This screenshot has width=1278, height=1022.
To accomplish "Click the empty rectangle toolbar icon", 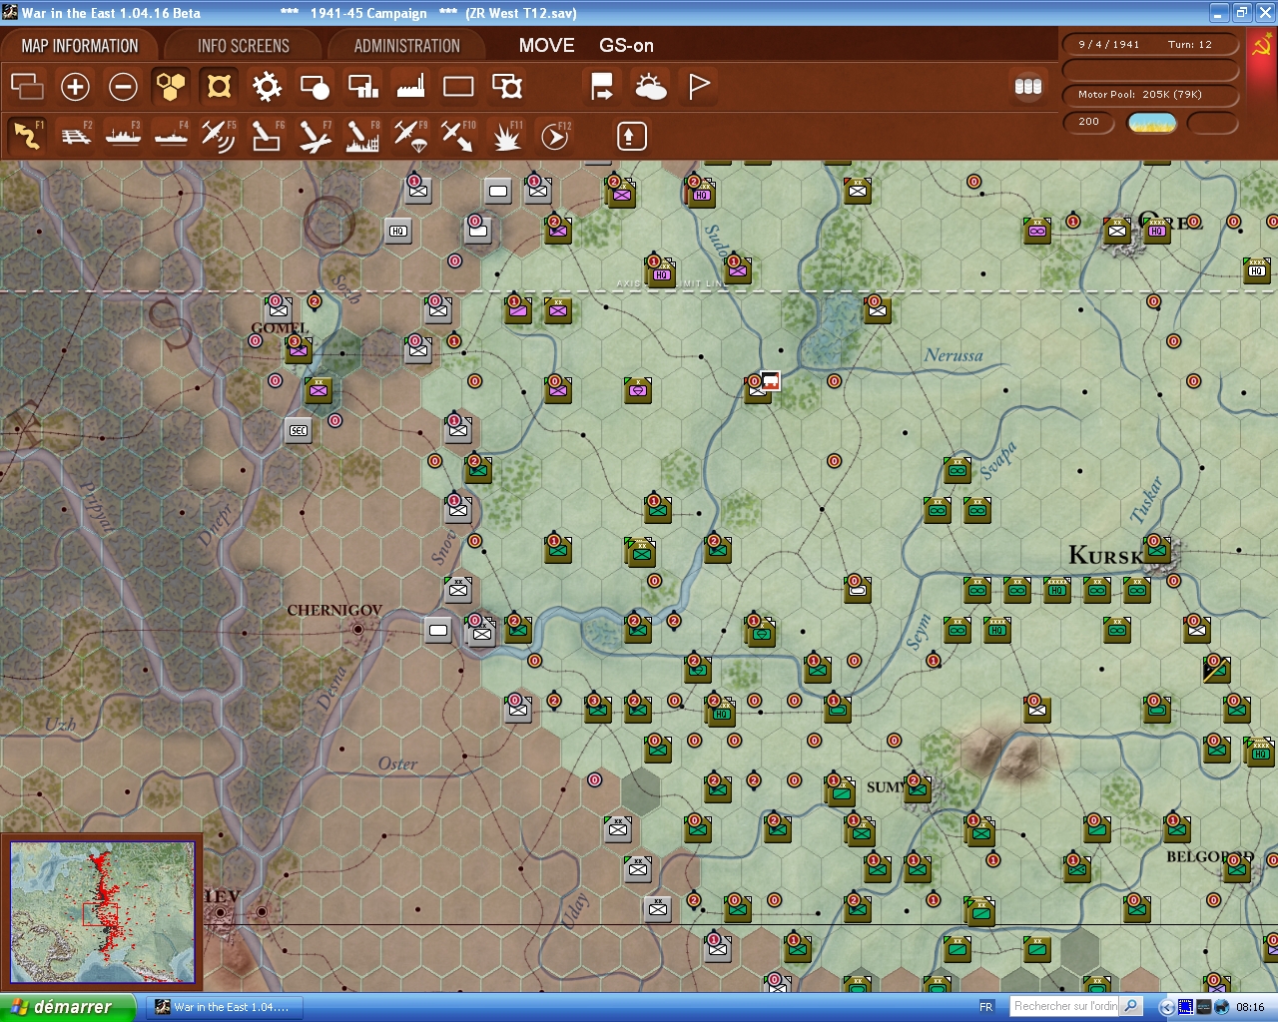I will point(458,87).
